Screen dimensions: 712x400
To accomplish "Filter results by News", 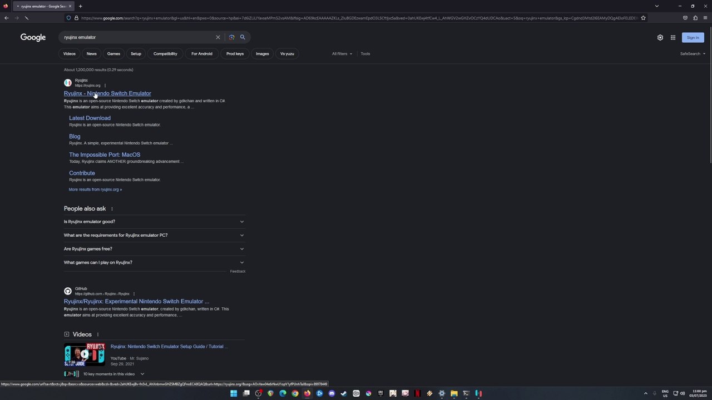I will pos(92,54).
